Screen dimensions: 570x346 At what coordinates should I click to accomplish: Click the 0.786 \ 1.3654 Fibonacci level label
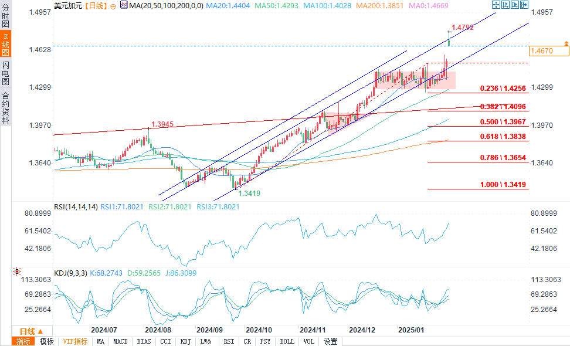pyautogui.click(x=503, y=157)
